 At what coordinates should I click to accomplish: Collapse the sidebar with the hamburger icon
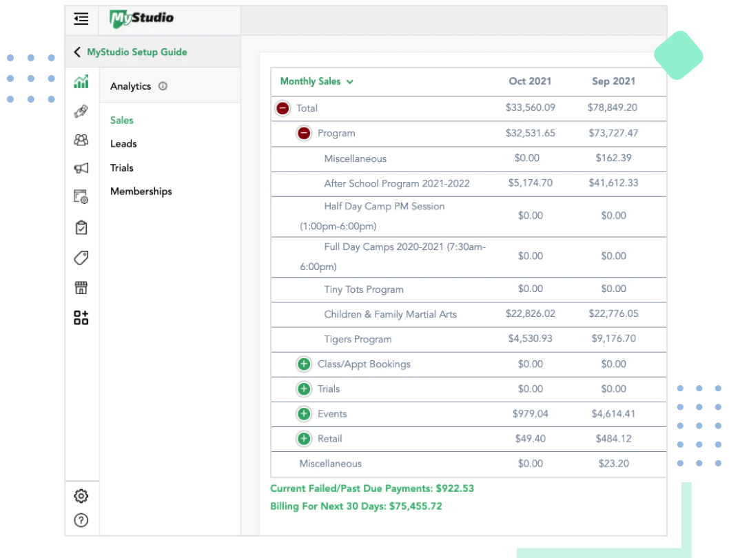pyautogui.click(x=81, y=19)
